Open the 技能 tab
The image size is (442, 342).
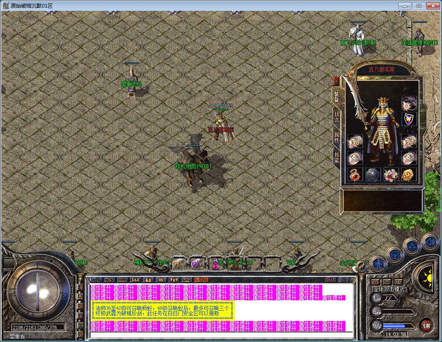(337, 157)
